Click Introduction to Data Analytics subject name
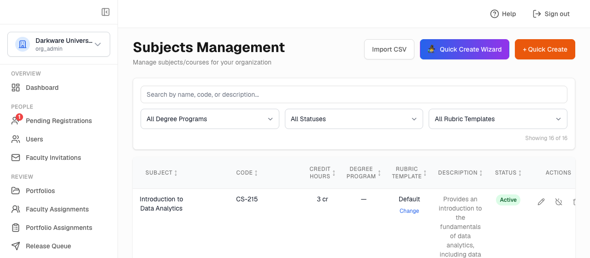The width and height of the screenshot is (590, 258). point(161,204)
